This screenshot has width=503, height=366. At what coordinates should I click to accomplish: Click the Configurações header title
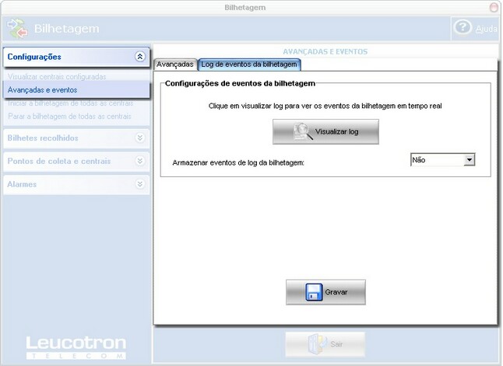coord(34,57)
